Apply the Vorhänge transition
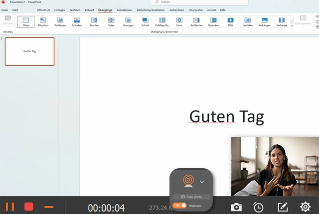The width and height of the screenshot is (319, 214). [282, 22]
